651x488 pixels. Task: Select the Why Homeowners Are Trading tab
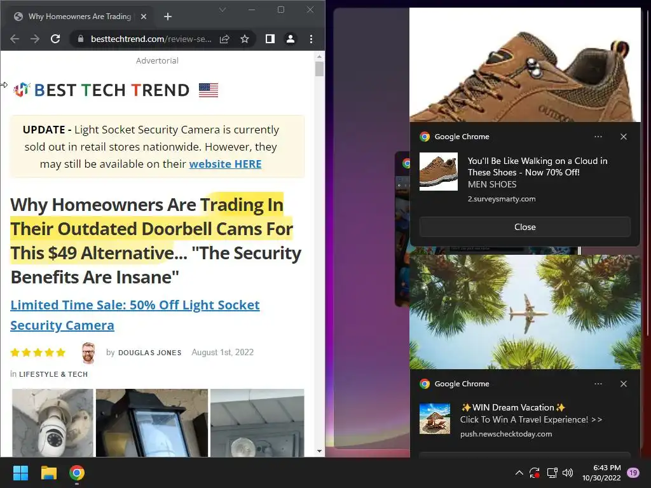(79, 17)
